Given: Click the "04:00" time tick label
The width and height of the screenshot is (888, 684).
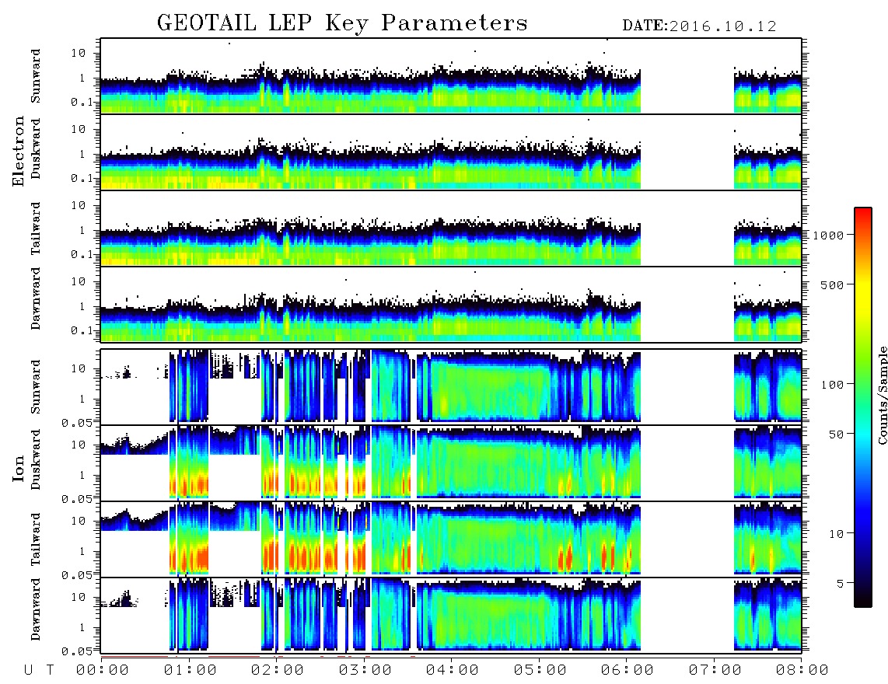Looking at the screenshot, I should click(453, 671).
